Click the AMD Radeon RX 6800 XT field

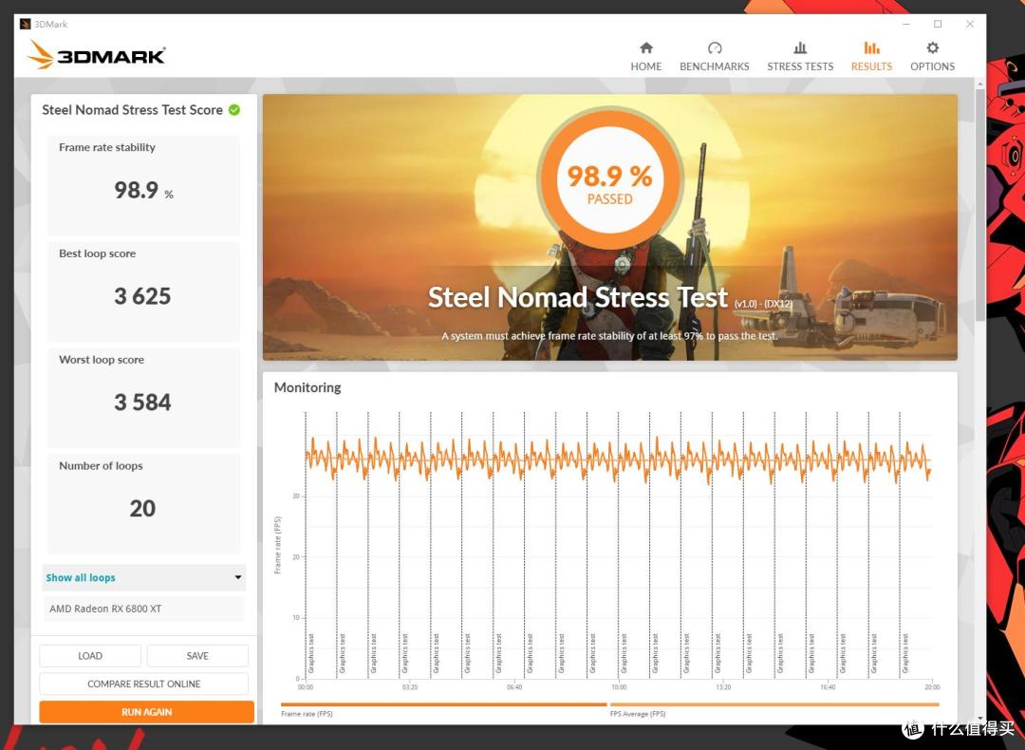tap(144, 609)
